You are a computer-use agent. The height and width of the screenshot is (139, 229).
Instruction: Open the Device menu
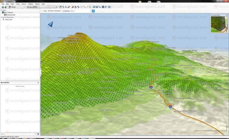click(x=23, y=4)
